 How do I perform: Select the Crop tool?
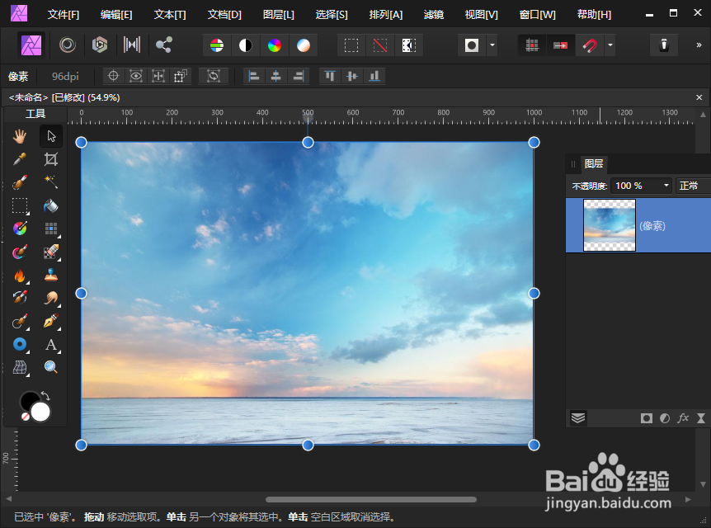pyautogui.click(x=50, y=158)
